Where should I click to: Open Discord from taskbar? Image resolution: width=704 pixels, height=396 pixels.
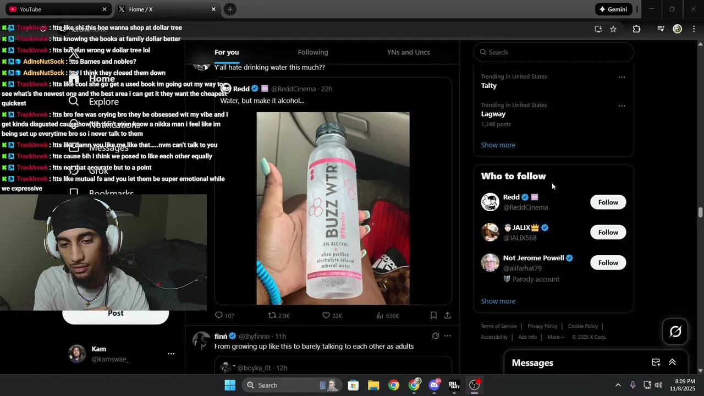[x=435, y=385]
